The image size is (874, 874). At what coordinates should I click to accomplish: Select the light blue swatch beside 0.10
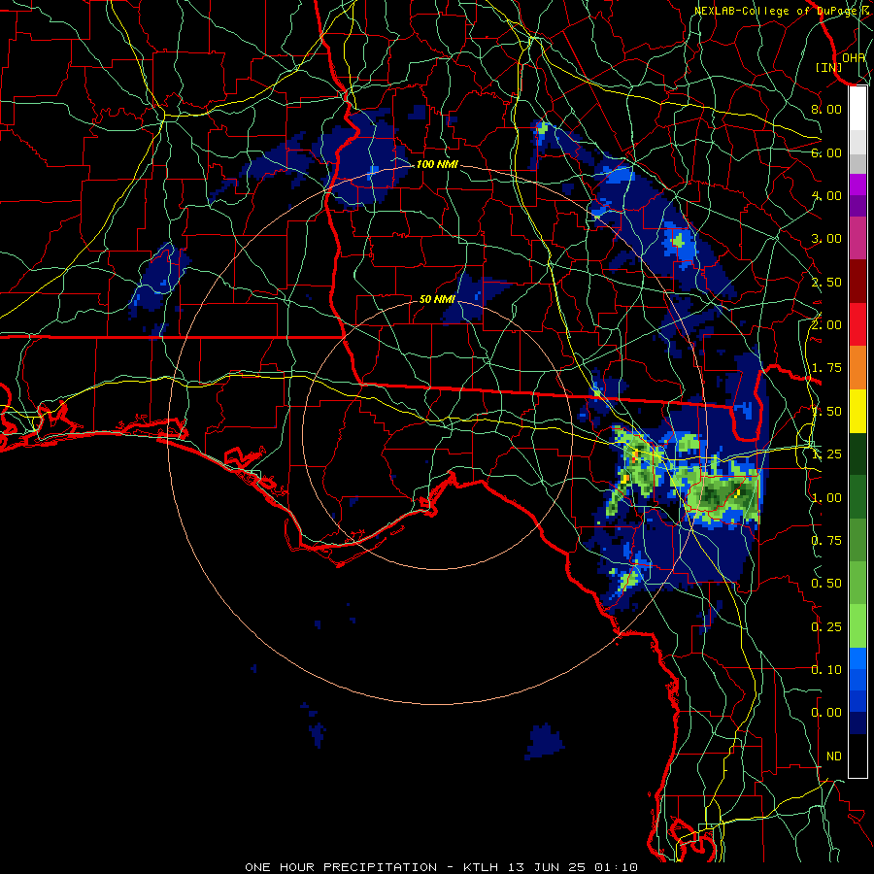[857, 659]
